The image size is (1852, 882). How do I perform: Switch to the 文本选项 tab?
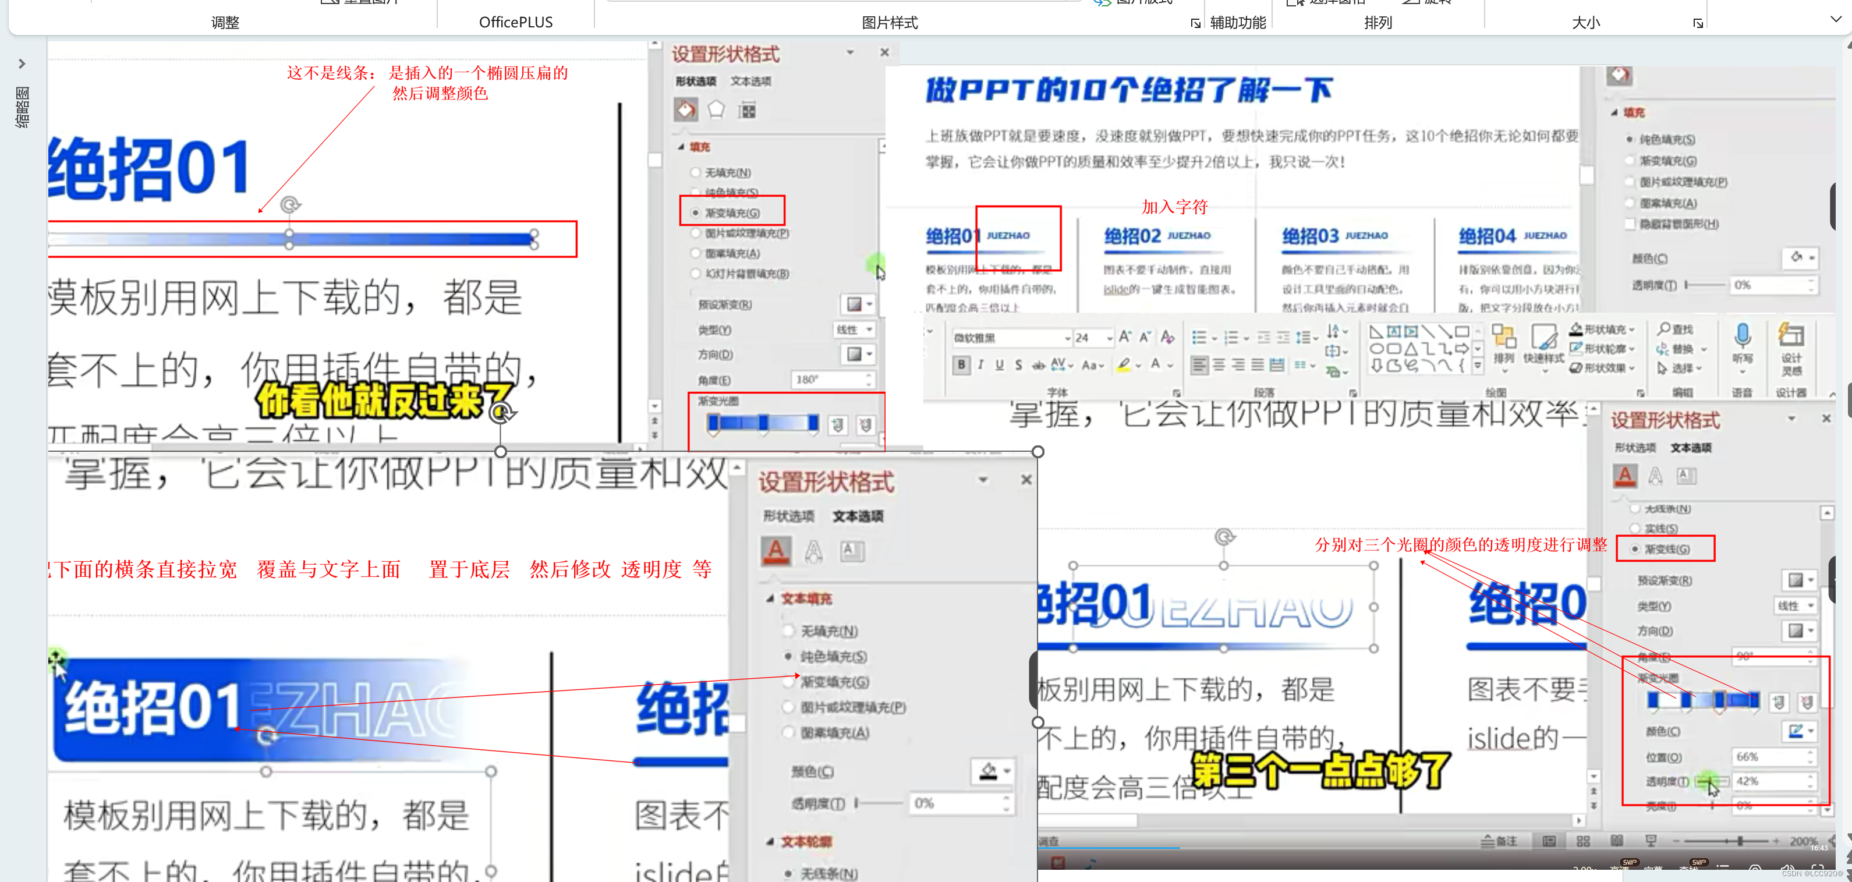tap(750, 82)
